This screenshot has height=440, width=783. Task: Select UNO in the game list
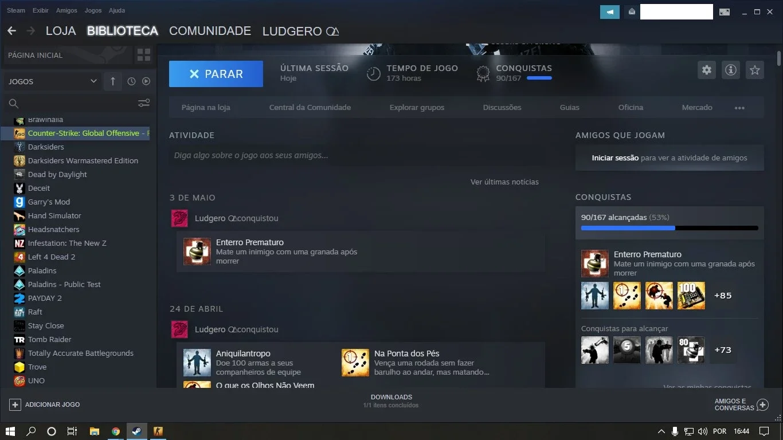36,380
